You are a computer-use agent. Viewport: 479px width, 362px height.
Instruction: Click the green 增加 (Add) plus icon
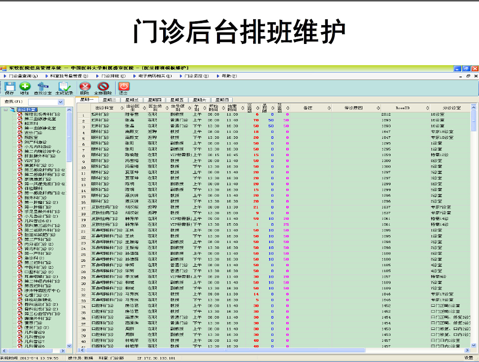24,87
